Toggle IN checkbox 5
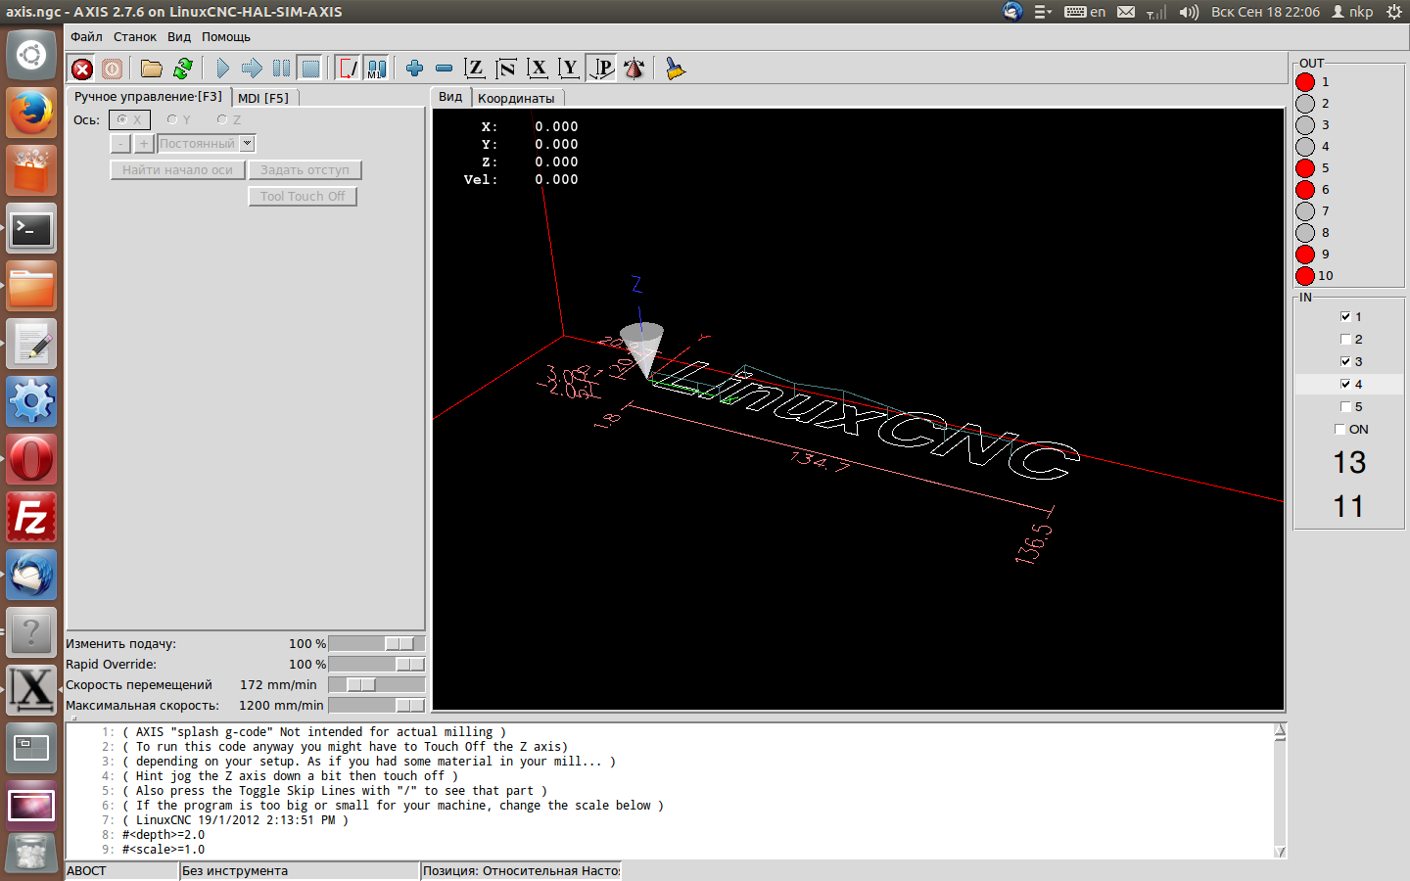Image resolution: width=1410 pixels, height=881 pixels. click(x=1345, y=406)
